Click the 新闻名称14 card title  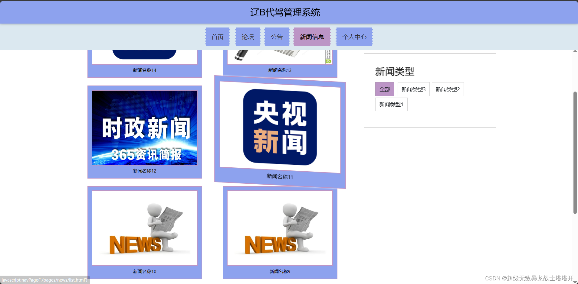point(145,70)
